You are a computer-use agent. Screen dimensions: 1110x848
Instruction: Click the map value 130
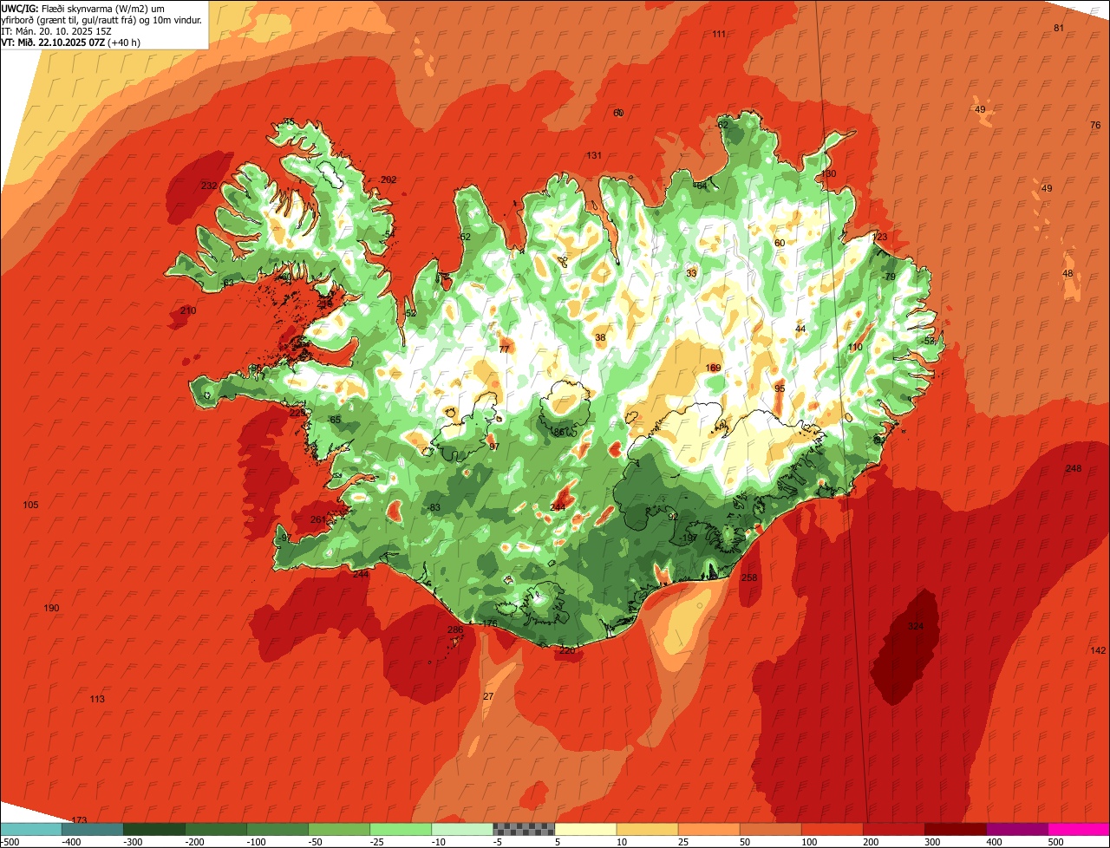[x=828, y=174]
